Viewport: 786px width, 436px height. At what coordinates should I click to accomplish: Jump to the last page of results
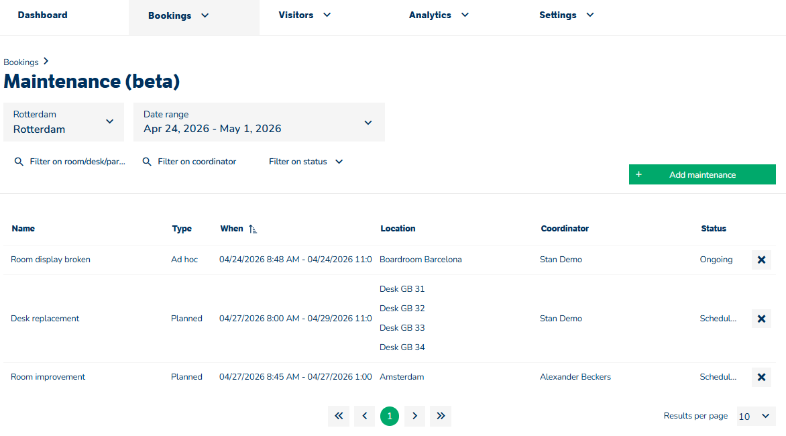tap(441, 416)
